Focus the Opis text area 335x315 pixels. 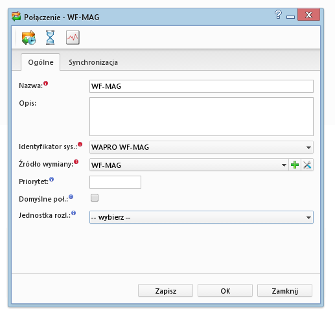pos(202,117)
